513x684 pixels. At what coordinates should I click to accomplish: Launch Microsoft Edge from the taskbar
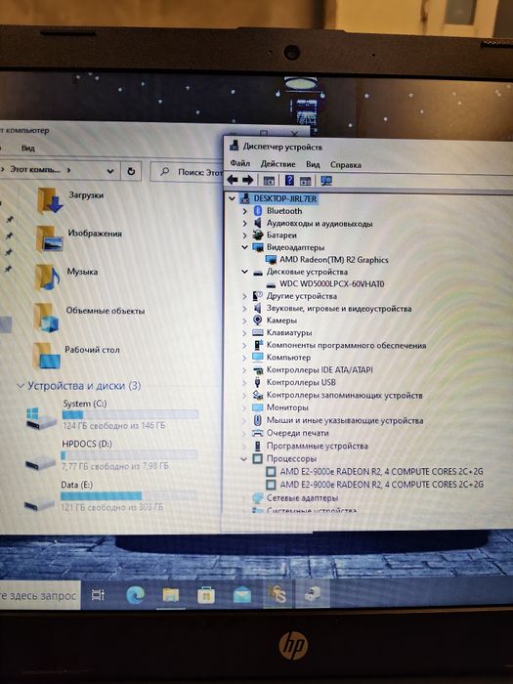[x=135, y=595]
